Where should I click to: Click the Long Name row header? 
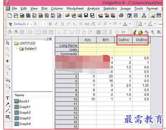coord(67,45)
